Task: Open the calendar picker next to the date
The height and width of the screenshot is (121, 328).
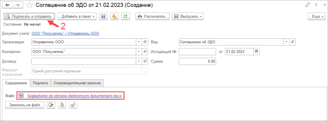Action: tap(257, 52)
